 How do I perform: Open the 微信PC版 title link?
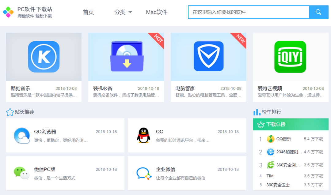[44, 169]
